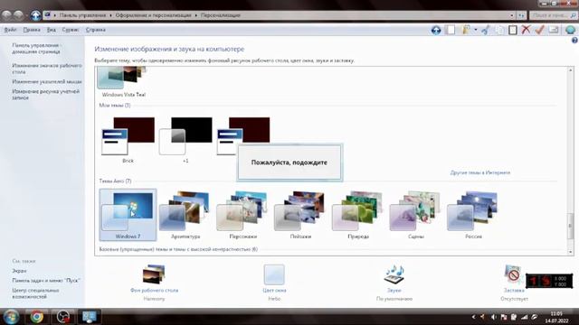
Task: Click the Personalization window taskbar button
Action: tap(90, 317)
